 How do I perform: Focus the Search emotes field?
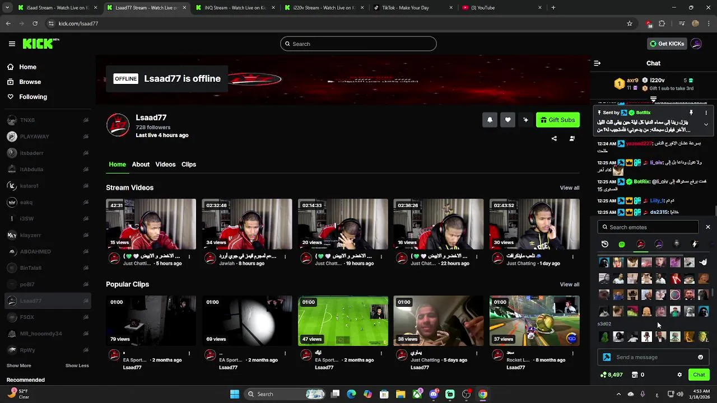649,227
